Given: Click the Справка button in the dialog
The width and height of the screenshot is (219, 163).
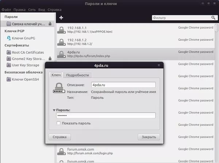Looking at the screenshot, I should [x=59, y=137].
